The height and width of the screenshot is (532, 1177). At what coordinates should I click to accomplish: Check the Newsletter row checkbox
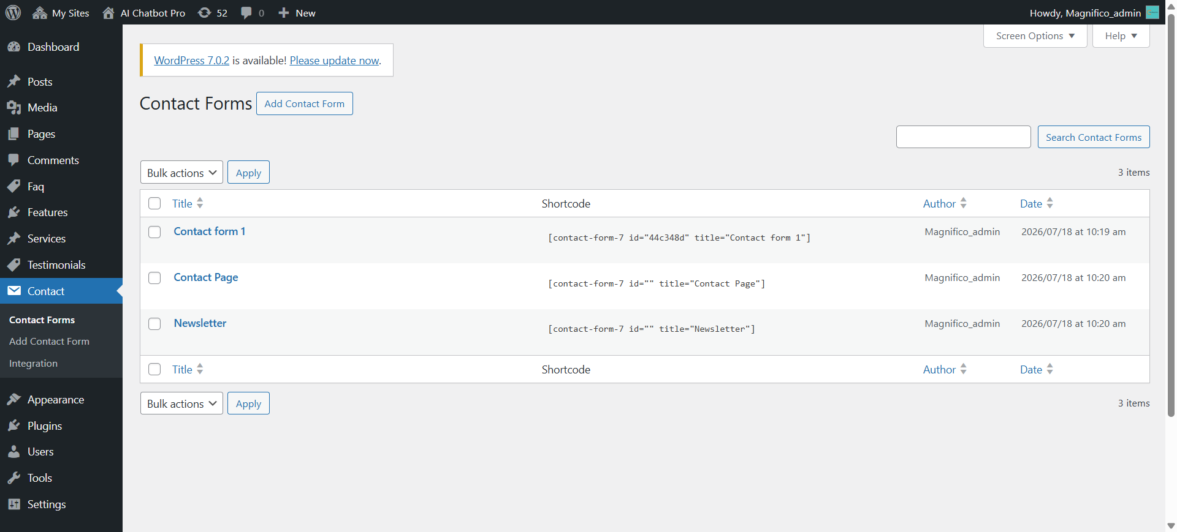tap(154, 324)
